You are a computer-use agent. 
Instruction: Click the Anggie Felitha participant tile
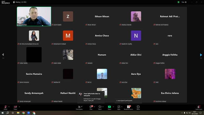[170, 55]
